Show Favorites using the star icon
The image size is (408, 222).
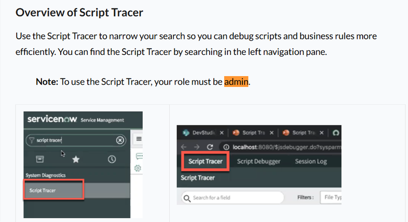click(x=76, y=159)
